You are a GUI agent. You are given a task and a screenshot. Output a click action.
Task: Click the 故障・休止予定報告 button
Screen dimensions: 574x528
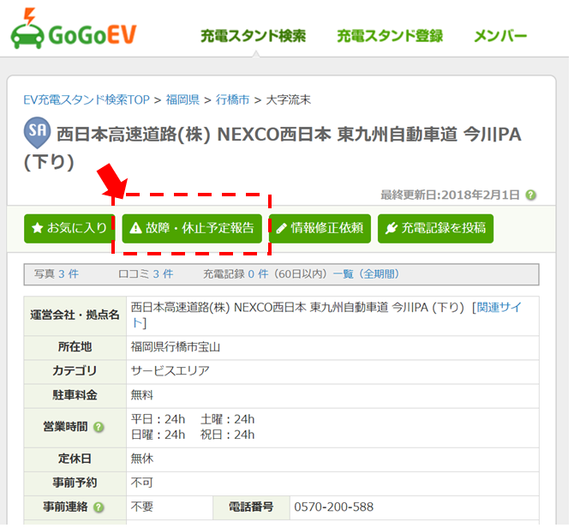pyautogui.click(x=192, y=229)
